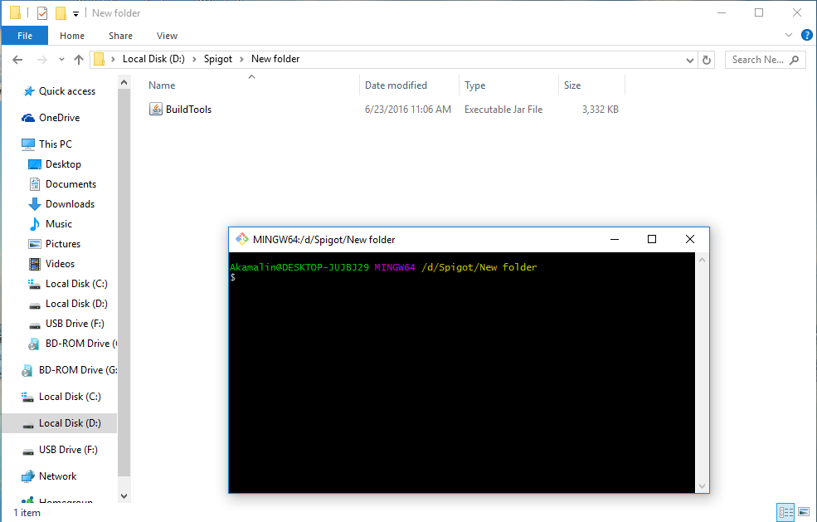Switch to the Home ribbon tab
The height and width of the screenshot is (522, 817).
(x=72, y=36)
